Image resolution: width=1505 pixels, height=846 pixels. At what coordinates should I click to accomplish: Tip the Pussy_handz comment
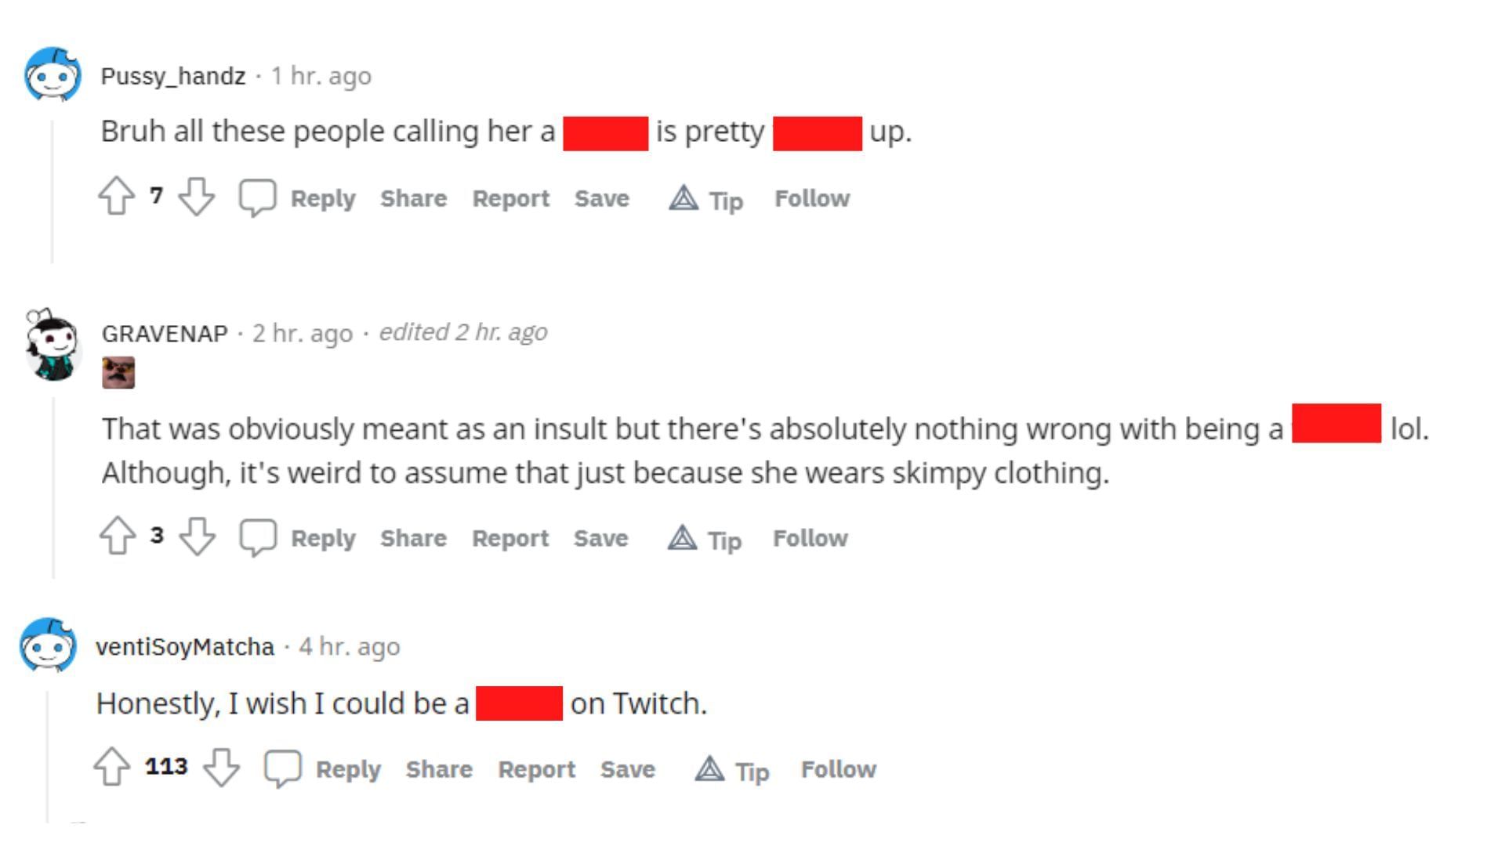click(x=706, y=200)
